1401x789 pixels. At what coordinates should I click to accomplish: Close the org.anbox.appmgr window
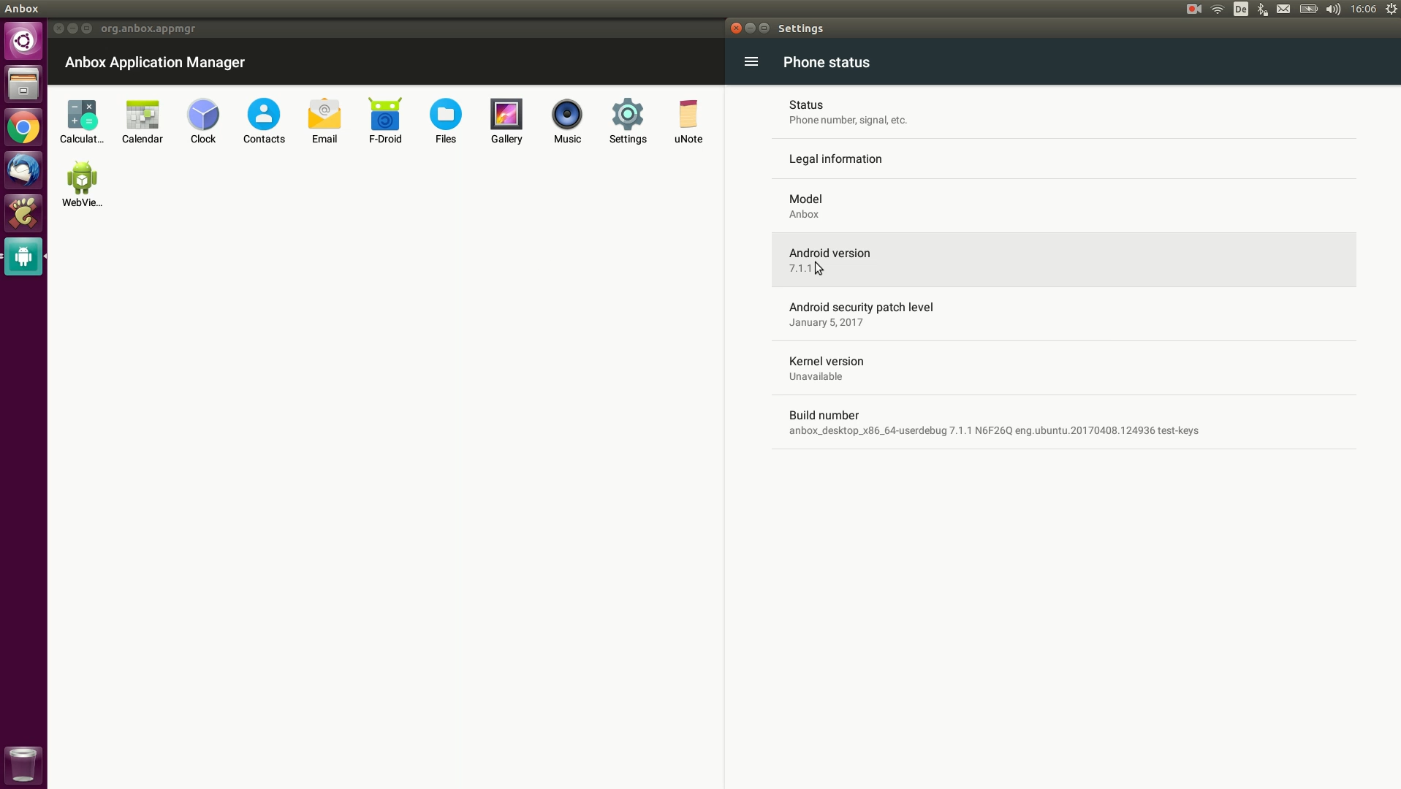pos(59,28)
